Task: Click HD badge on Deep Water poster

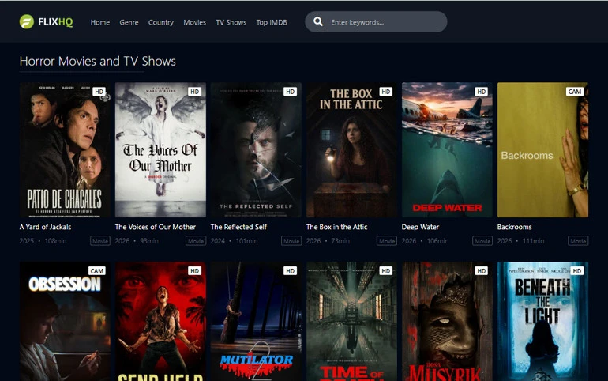Action: (x=481, y=92)
